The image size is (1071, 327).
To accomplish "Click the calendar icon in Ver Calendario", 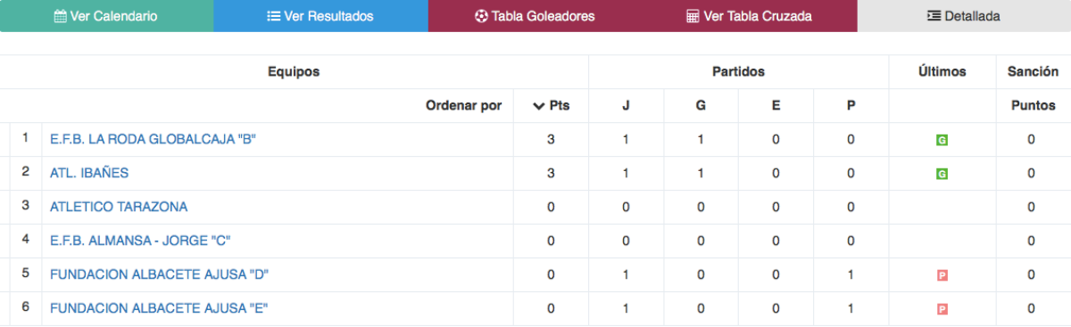I will tap(60, 16).
